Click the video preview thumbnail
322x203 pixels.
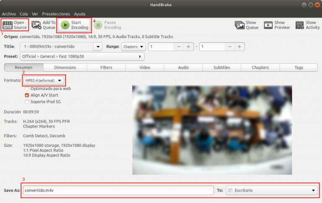point(212,130)
